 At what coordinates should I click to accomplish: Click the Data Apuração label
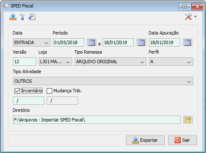click(163, 33)
